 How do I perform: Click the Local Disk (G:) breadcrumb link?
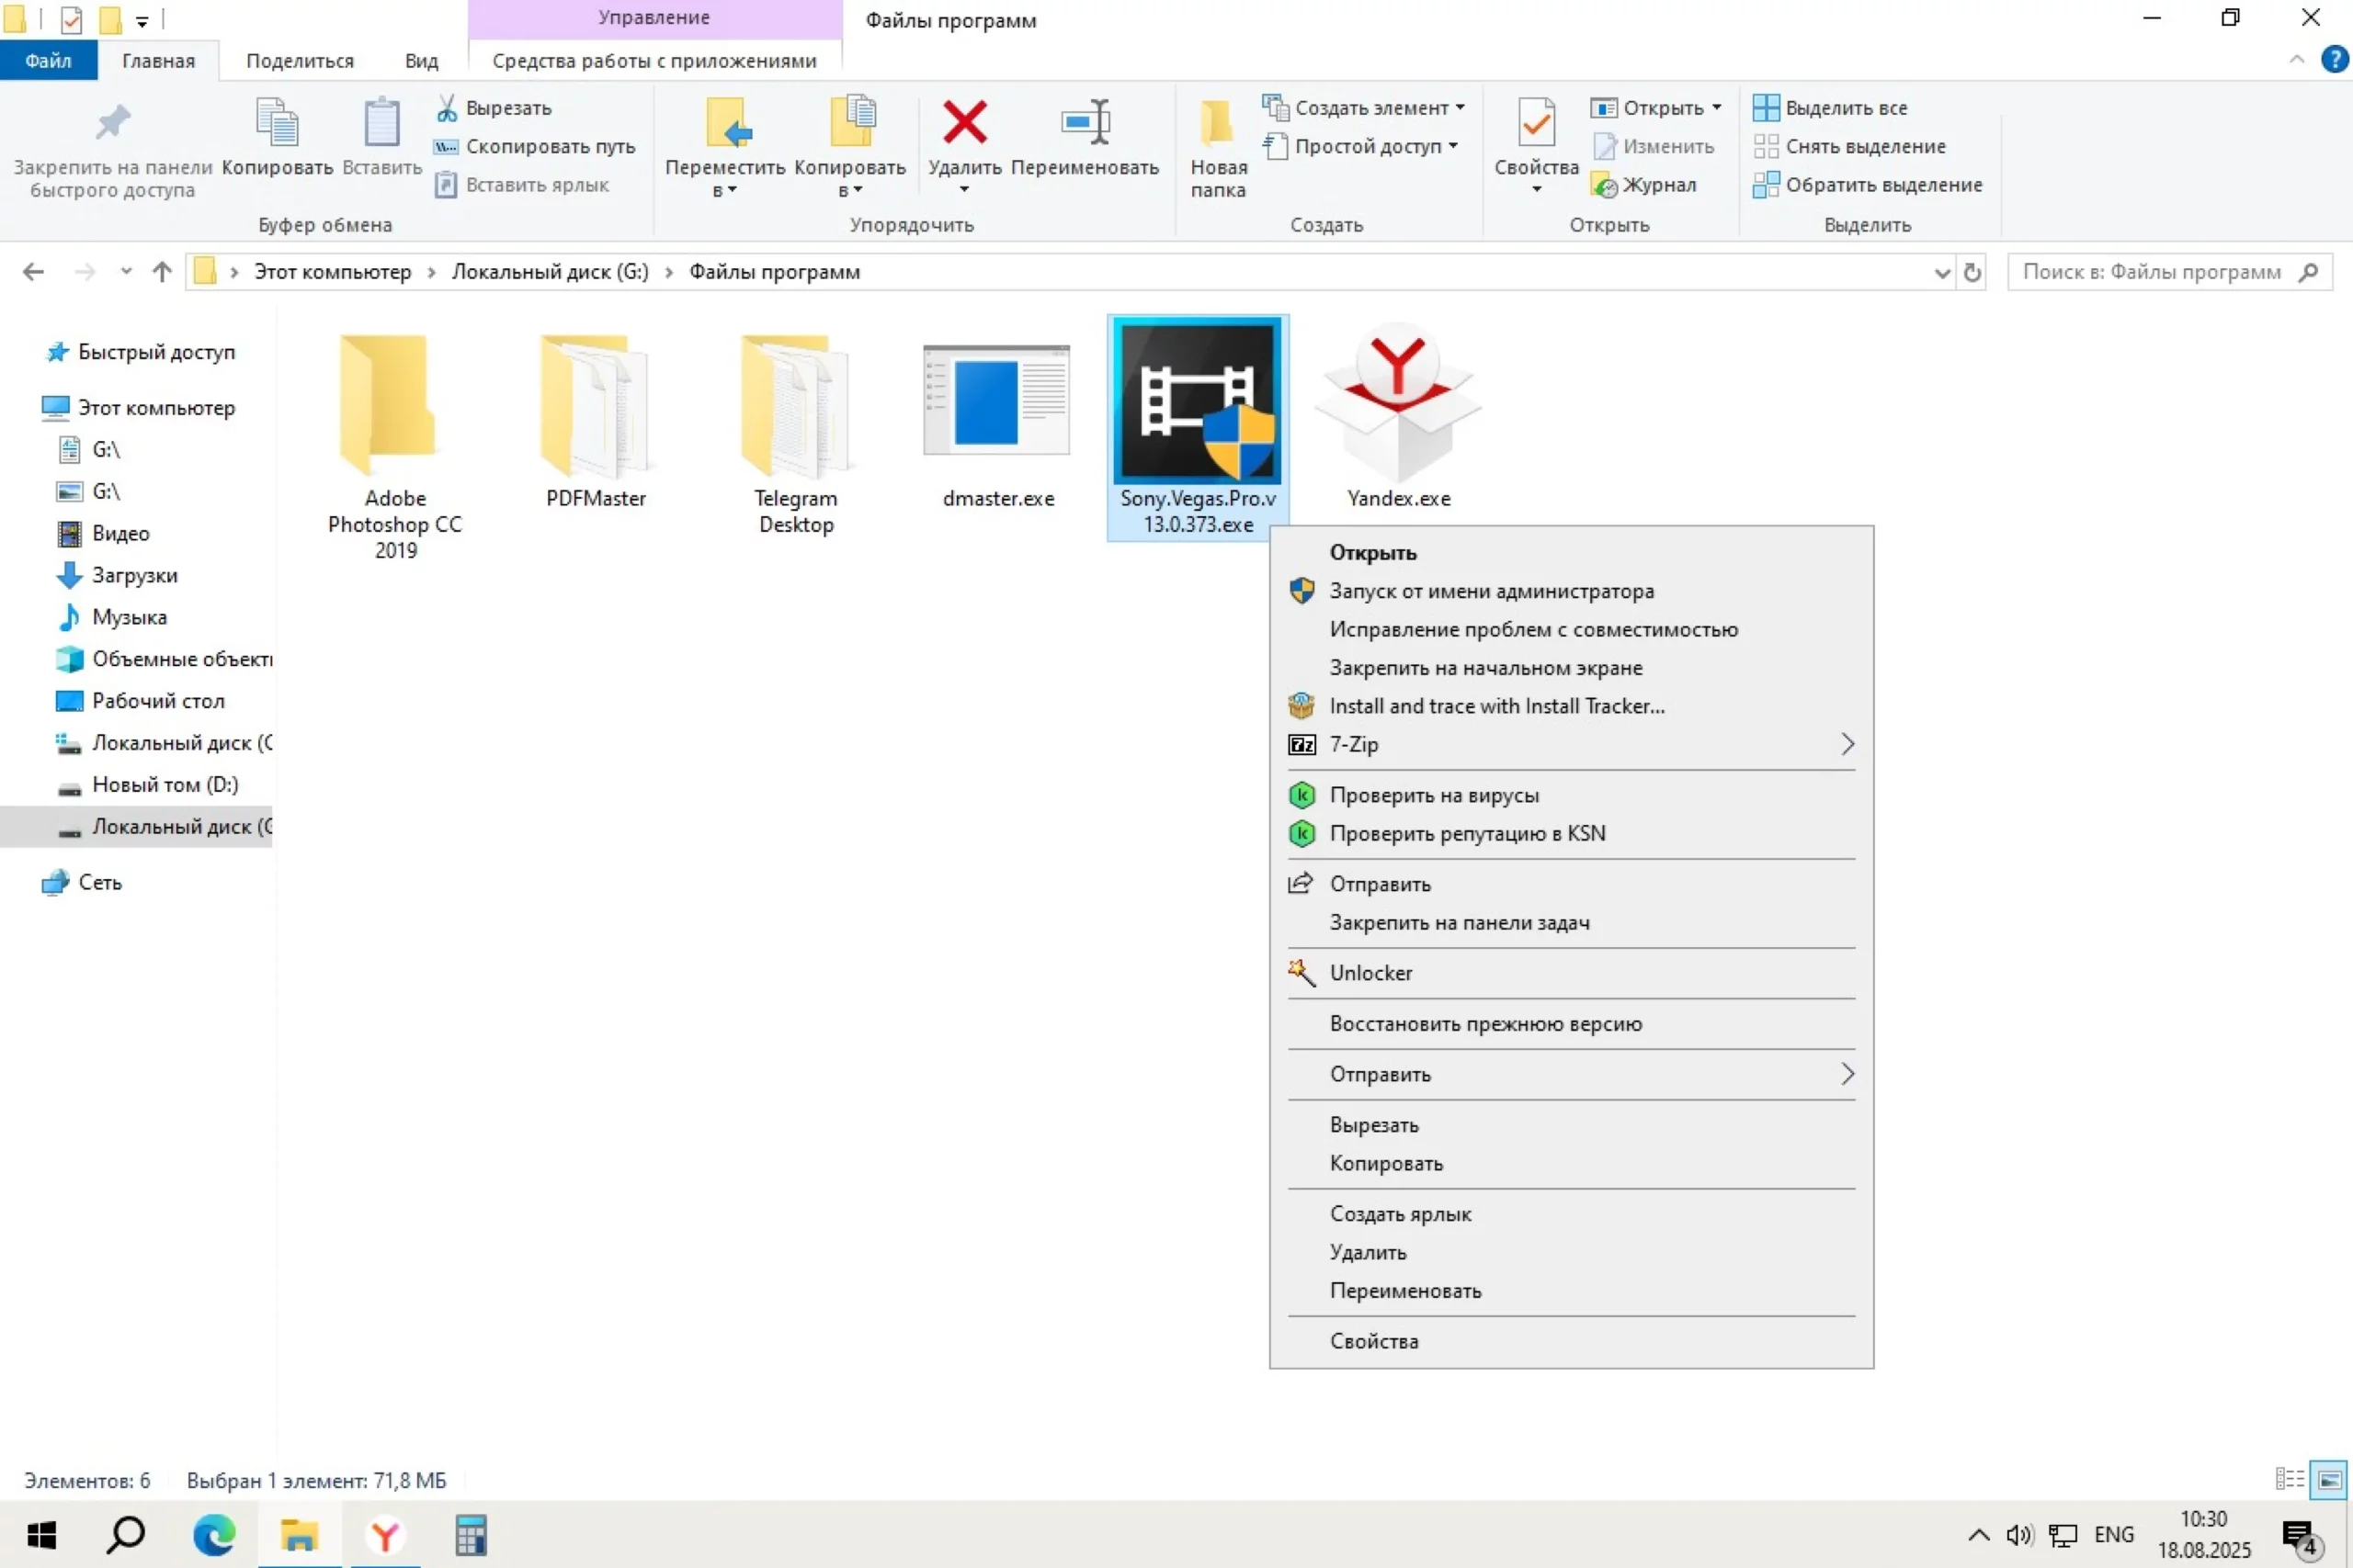coord(550,272)
